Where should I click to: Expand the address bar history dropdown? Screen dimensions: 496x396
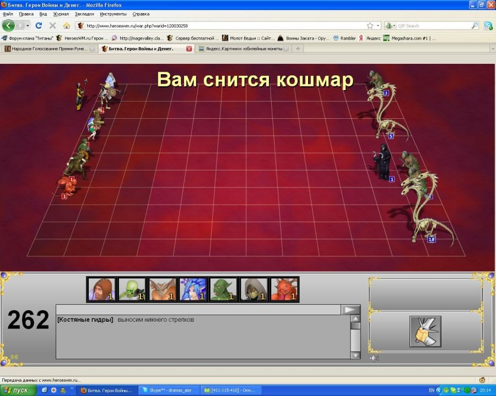(378, 25)
